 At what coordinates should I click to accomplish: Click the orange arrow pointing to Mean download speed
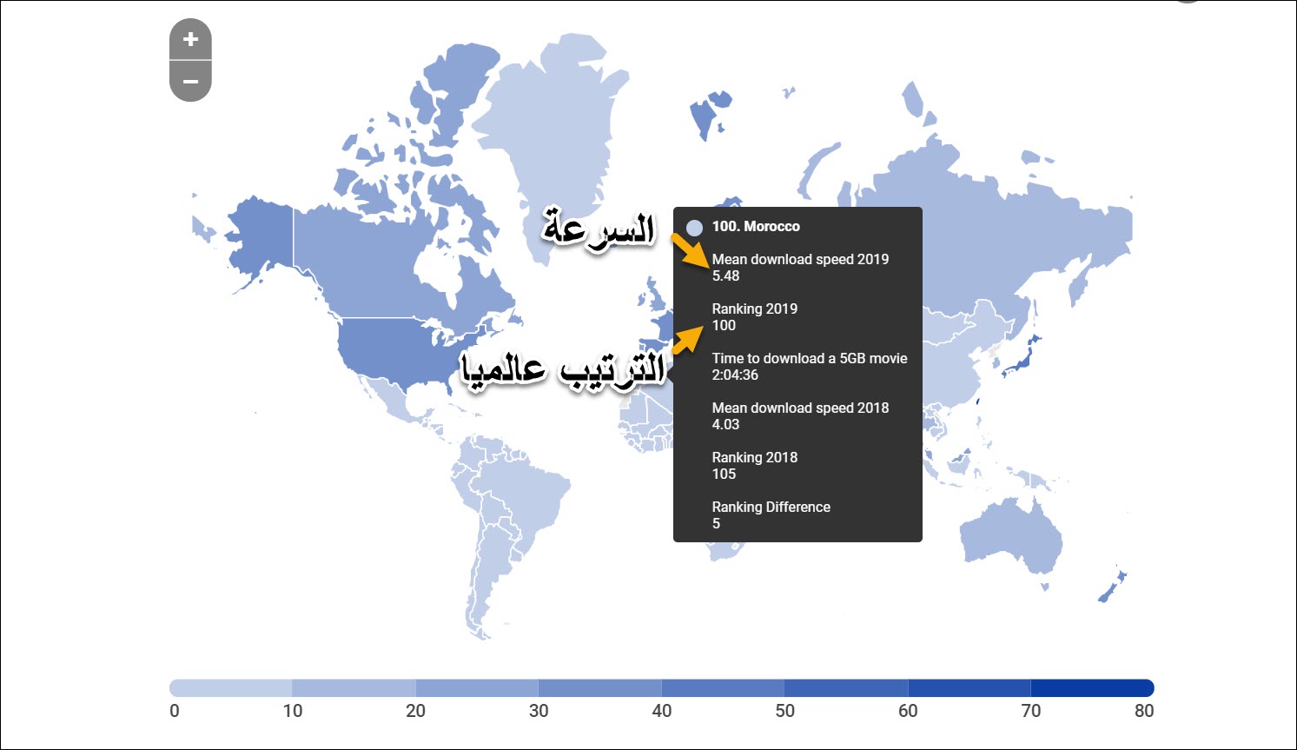(689, 250)
